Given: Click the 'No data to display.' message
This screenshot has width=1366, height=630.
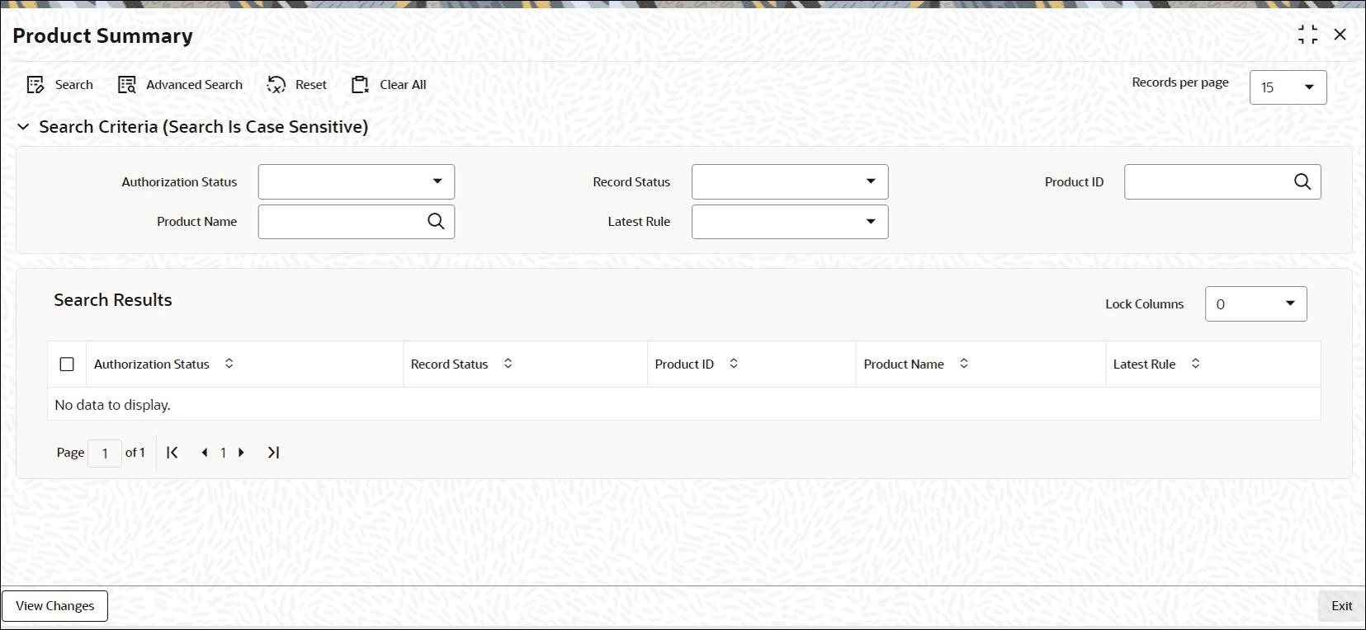Looking at the screenshot, I should pos(112,405).
